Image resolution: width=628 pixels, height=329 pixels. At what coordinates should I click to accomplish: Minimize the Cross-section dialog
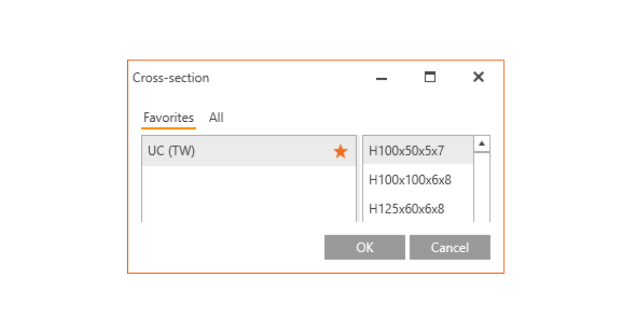(x=382, y=78)
